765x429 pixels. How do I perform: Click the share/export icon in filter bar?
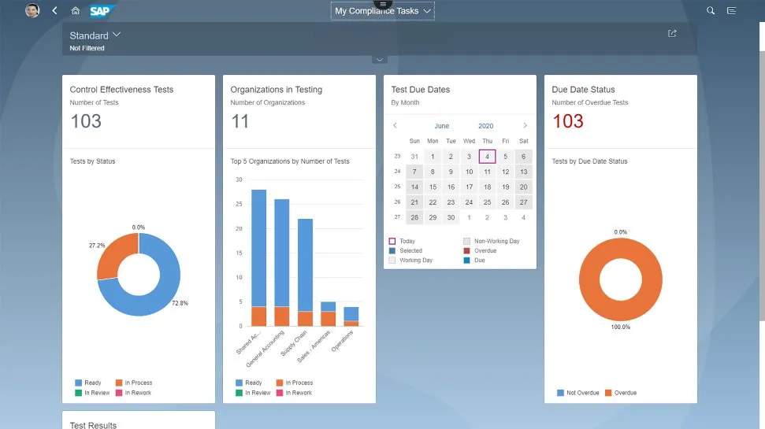point(672,34)
